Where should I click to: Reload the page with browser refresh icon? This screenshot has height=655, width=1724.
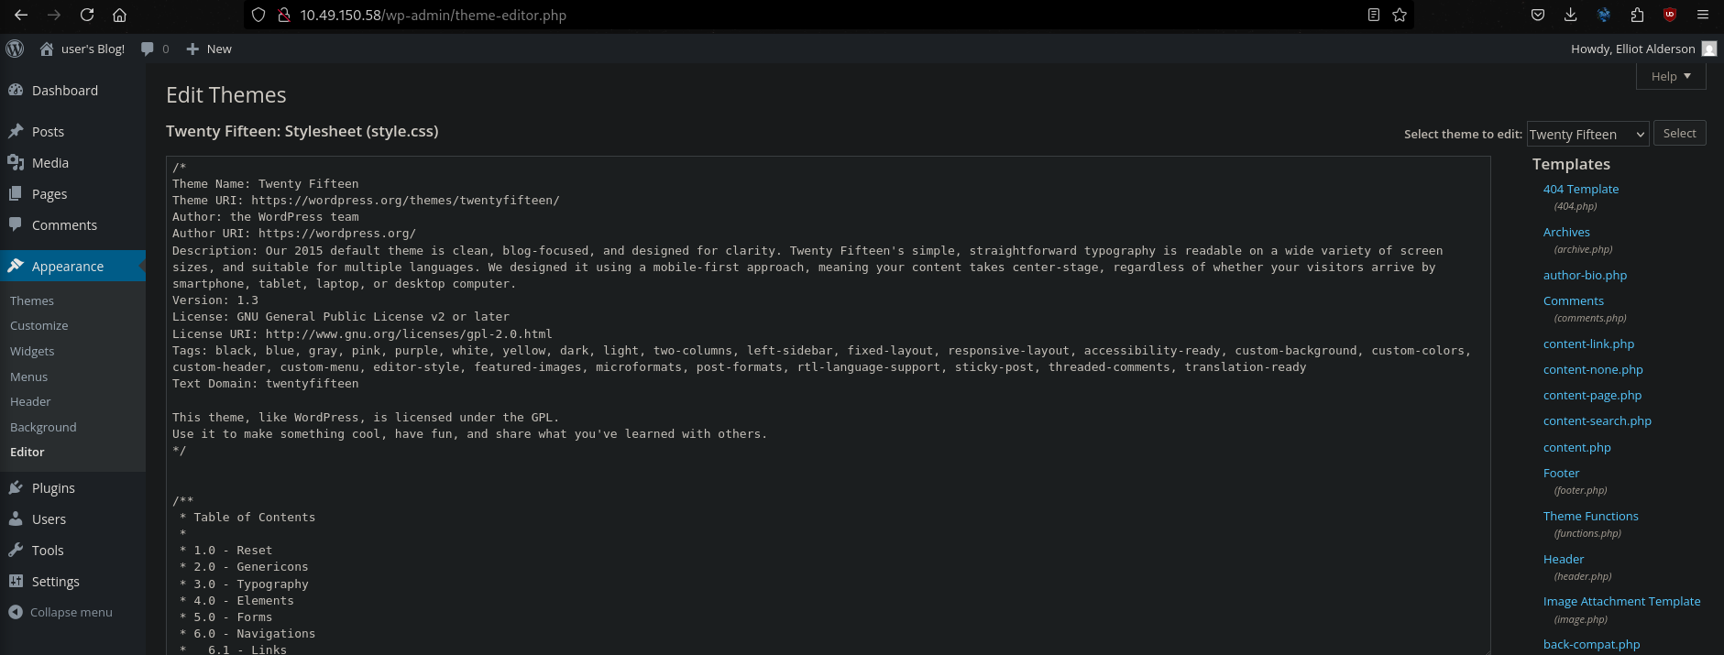pyautogui.click(x=87, y=15)
